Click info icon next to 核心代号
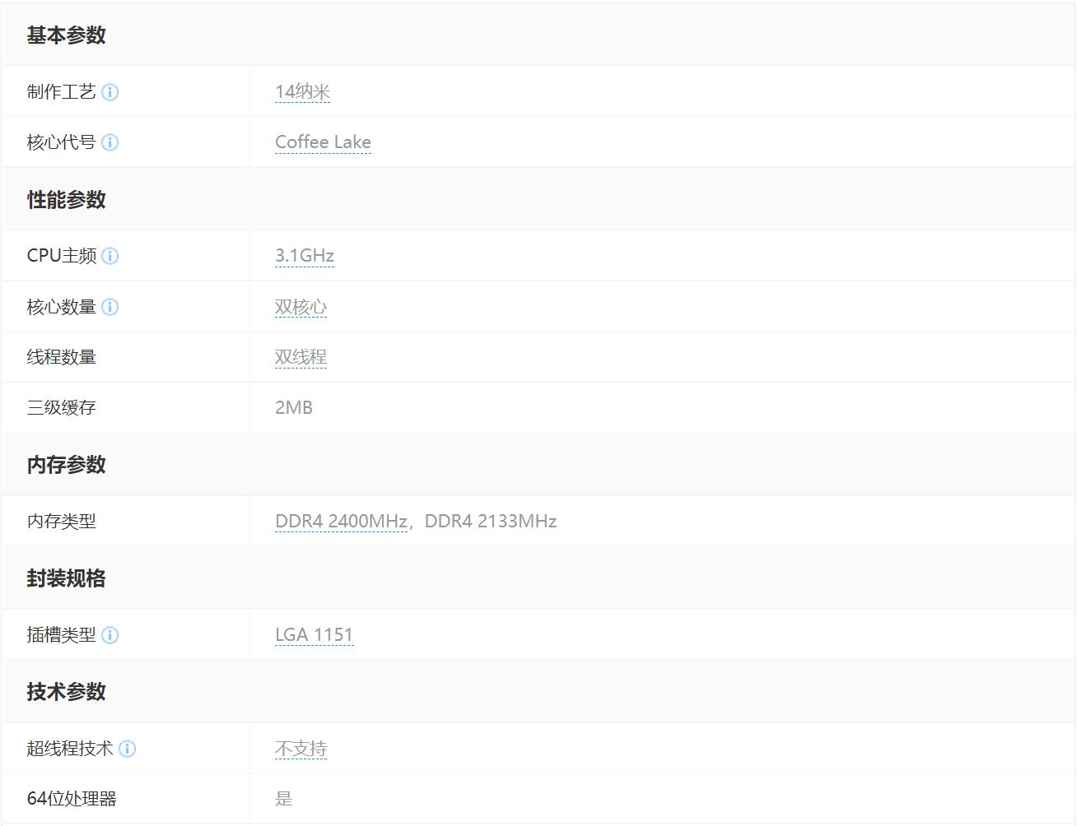 coord(110,142)
